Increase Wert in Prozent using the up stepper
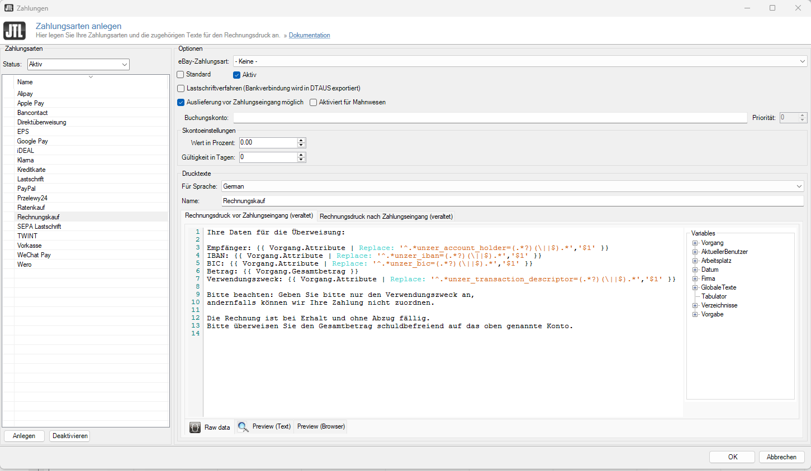This screenshot has height=471, width=811. 301,140
